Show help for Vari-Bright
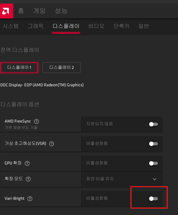The width and height of the screenshot is (178, 215). pyautogui.click(x=30, y=199)
